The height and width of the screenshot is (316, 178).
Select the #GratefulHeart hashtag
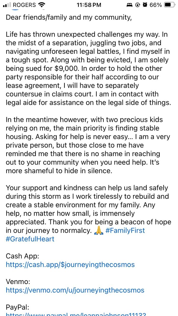click(x=30, y=239)
